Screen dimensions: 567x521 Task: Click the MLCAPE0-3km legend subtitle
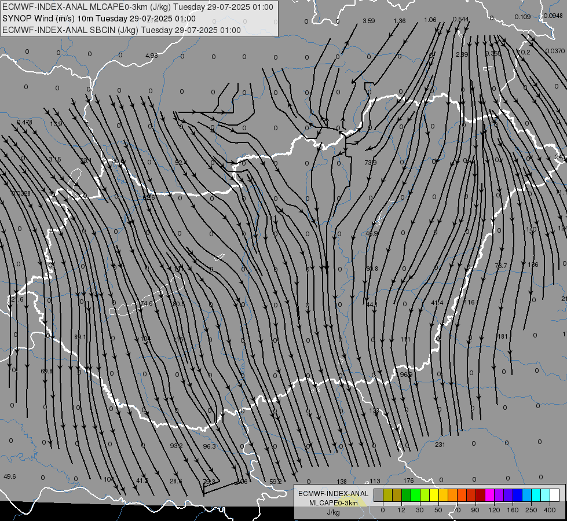pos(334,503)
